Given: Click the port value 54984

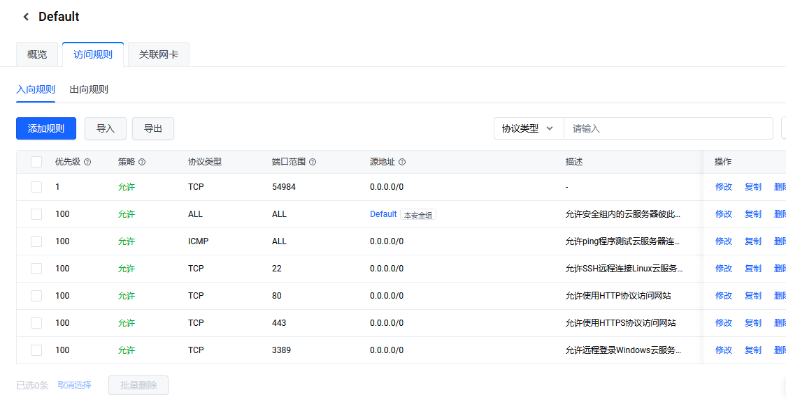Looking at the screenshot, I should (x=284, y=187).
